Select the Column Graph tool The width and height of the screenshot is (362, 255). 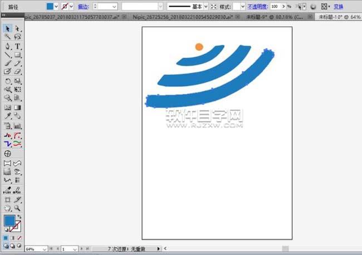(x=17, y=126)
